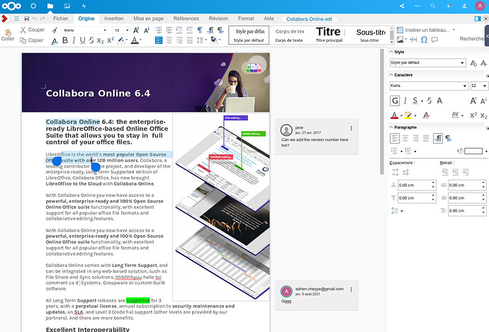The width and height of the screenshot is (489, 332).
Task: Switch to the Références tab
Action: (x=186, y=18)
